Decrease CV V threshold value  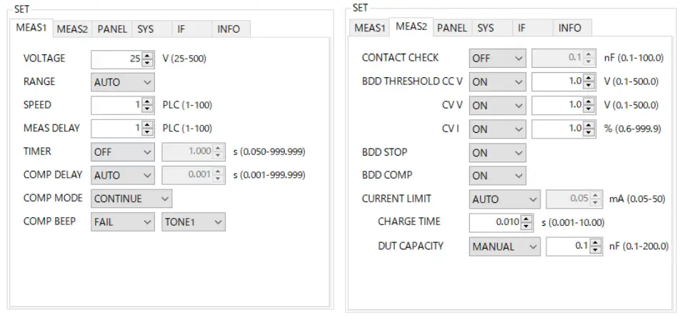[x=589, y=109]
